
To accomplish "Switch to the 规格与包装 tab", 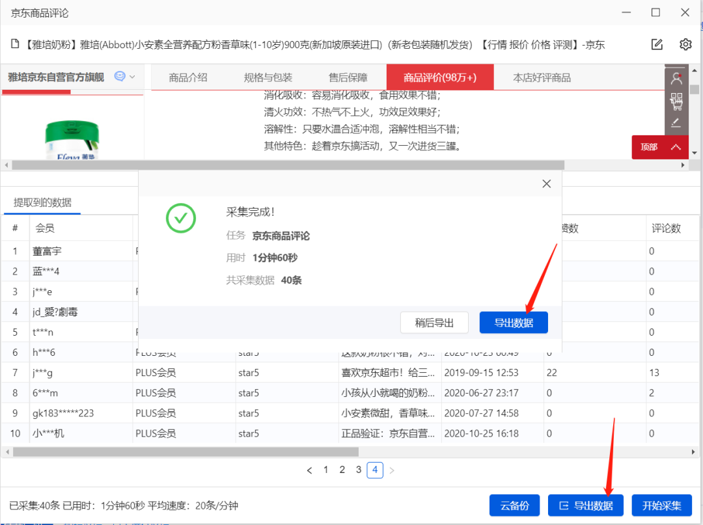I will [x=268, y=77].
